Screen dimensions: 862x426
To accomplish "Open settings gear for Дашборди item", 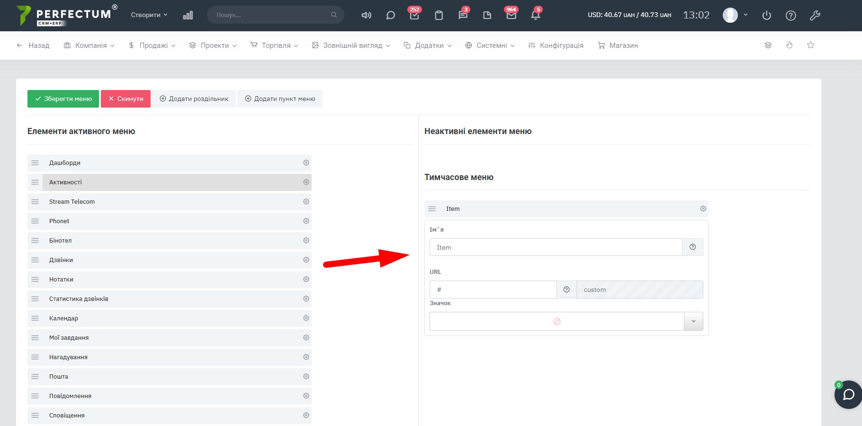I will coord(306,163).
